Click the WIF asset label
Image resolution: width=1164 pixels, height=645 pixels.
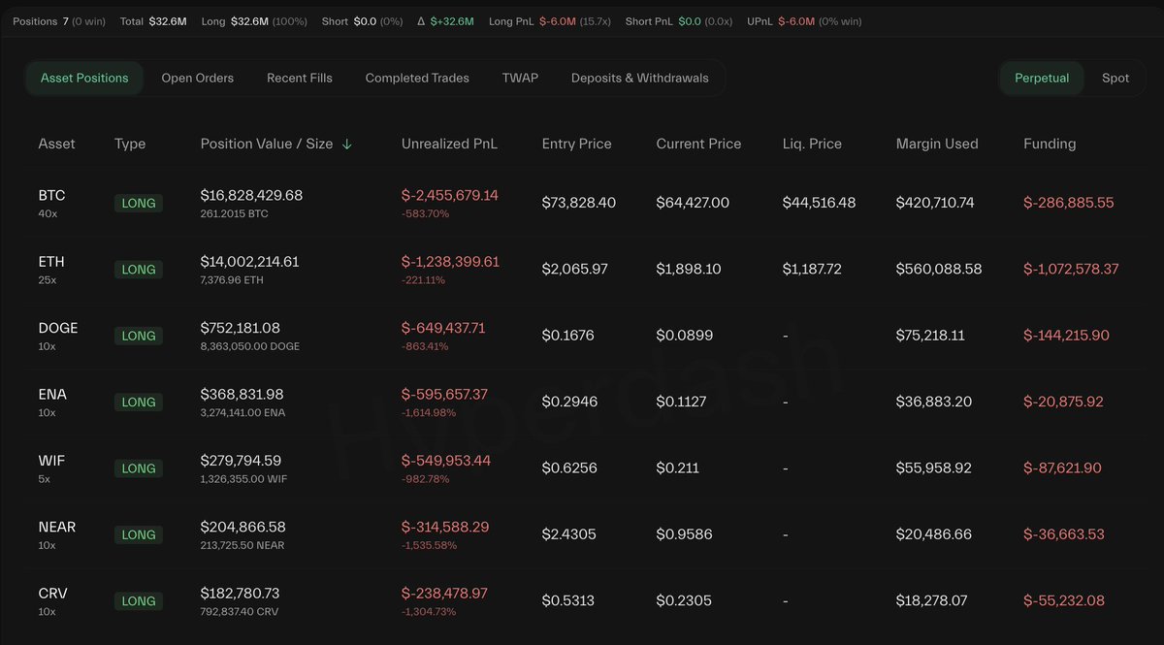click(50, 461)
